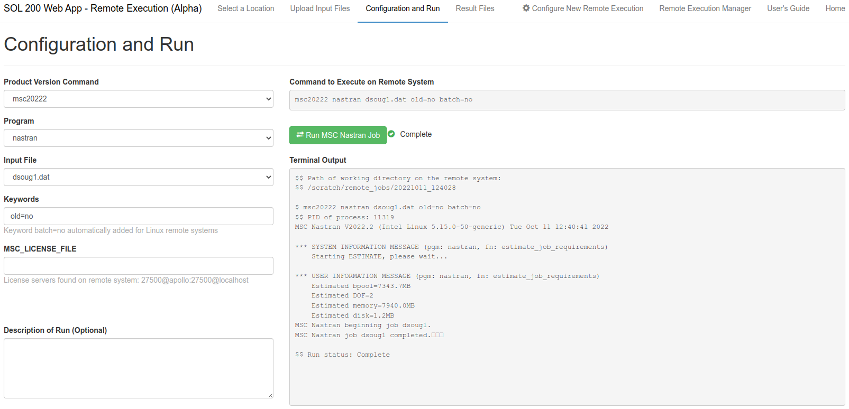This screenshot has width=849, height=409.
Task: Click the Input File label
Action: (x=20, y=160)
